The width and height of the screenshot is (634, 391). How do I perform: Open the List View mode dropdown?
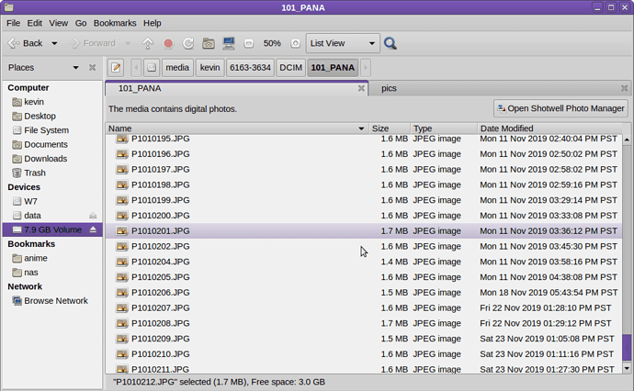point(343,43)
